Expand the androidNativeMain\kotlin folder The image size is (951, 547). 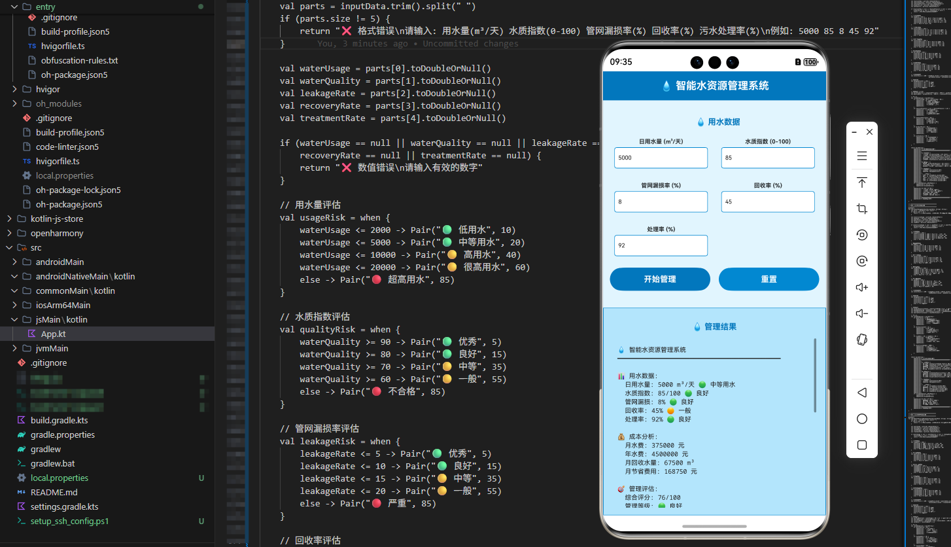coord(14,276)
